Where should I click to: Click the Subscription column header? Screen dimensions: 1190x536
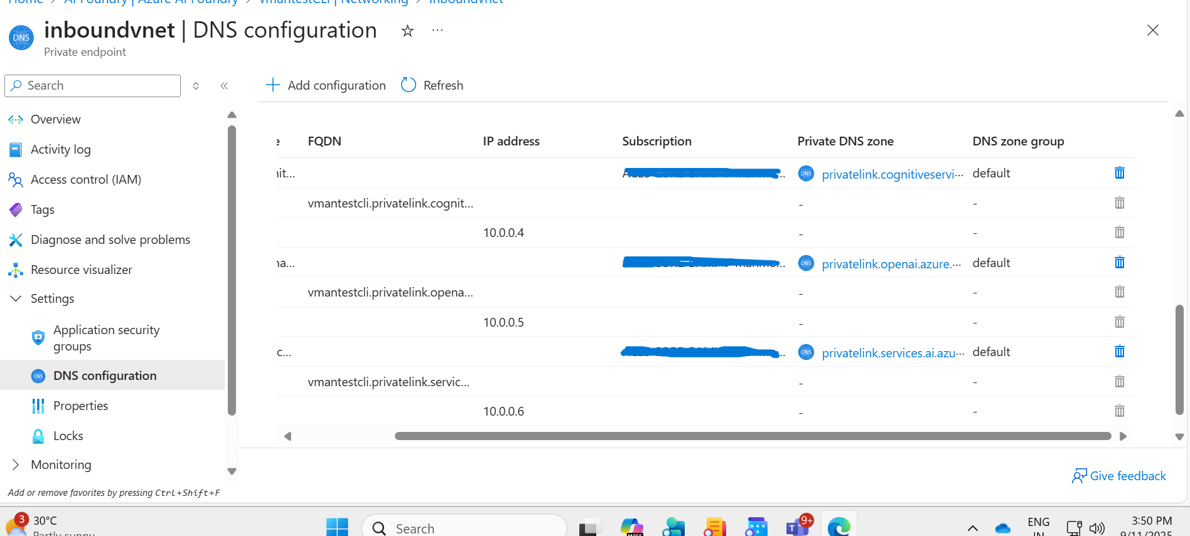click(x=657, y=141)
